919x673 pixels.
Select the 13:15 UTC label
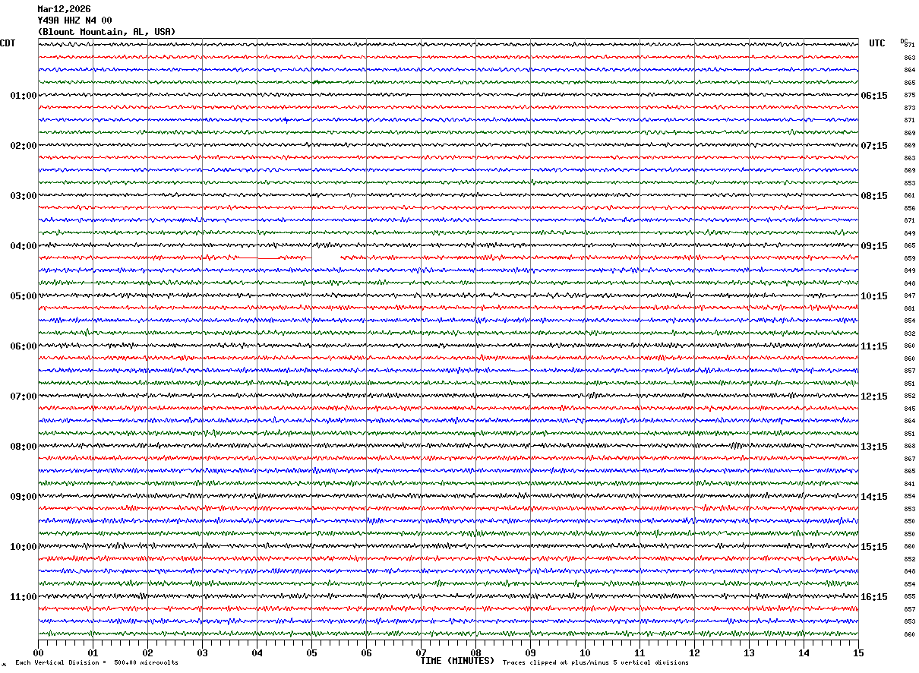pos(874,447)
